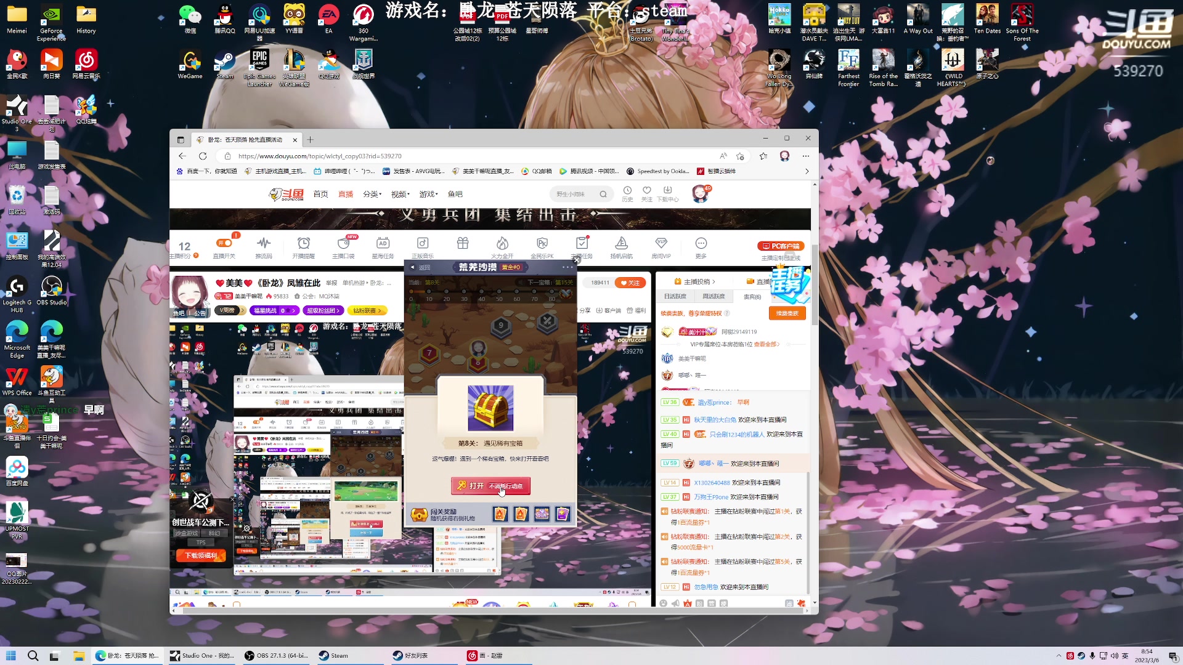Select 直播 in the Douyu navigation
The image size is (1183, 665).
click(346, 194)
